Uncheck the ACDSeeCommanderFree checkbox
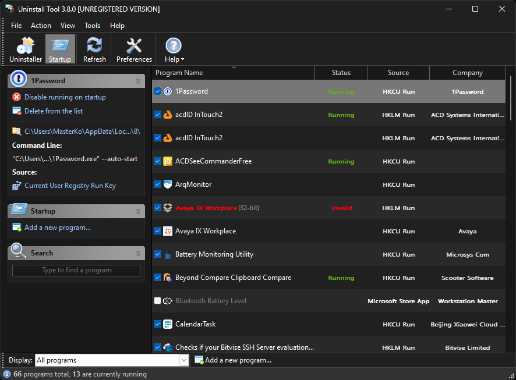This screenshot has height=380, width=516. click(158, 161)
